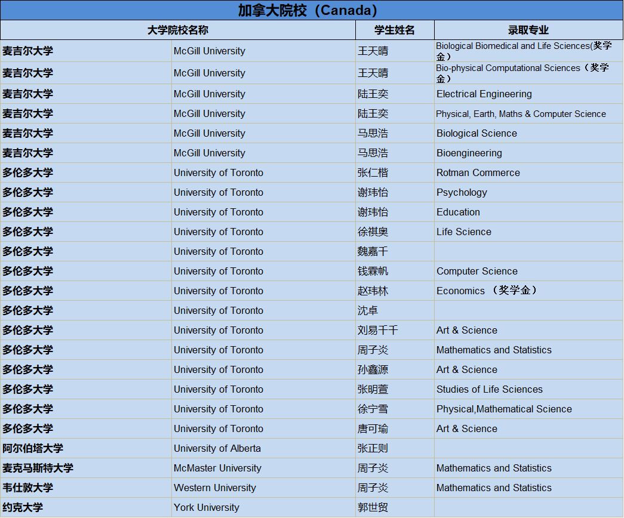624x518 pixels.
Task: Click the Economics (奖学金) cell
Action: [x=528, y=291]
